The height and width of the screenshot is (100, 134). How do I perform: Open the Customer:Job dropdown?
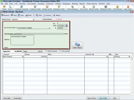pos(107,56)
